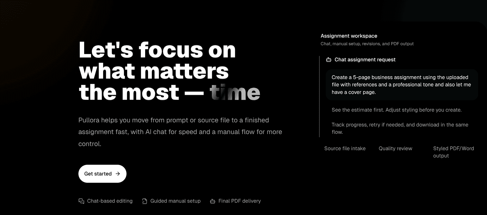Viewport: 487px width, 215px height.
Task: Click the robot icon beside Final PDF delivery
Action: coord(213,201)
